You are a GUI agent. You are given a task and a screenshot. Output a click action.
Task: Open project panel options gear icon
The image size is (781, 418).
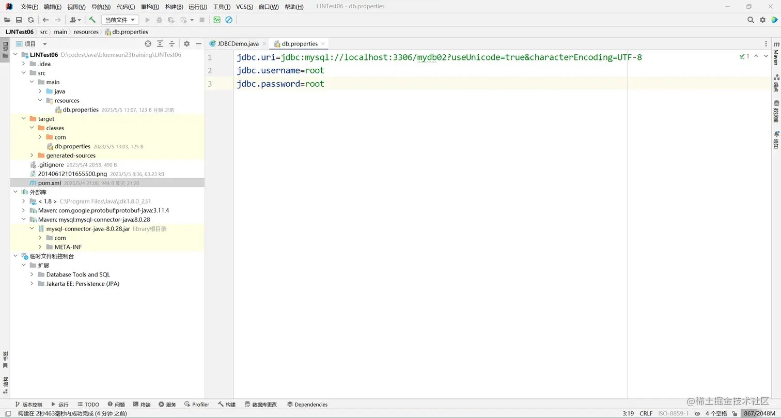(x=187, y=44)
